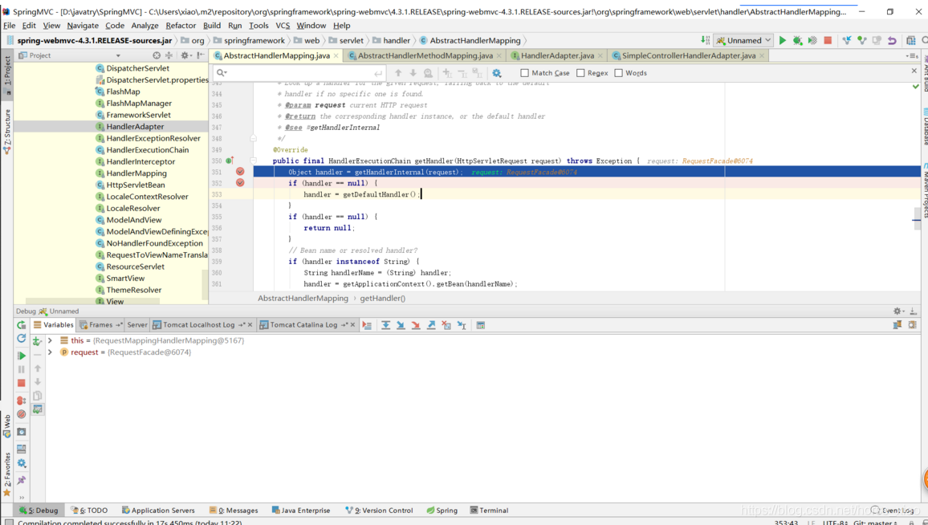Open hidden editor tabs list dropdown

[912, 55]
